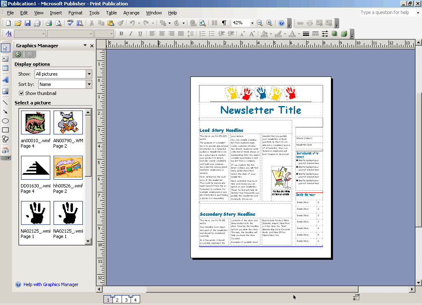Activate the Format Painter
The height and width of the screenshot is (305, 422).
pos(120,23)
